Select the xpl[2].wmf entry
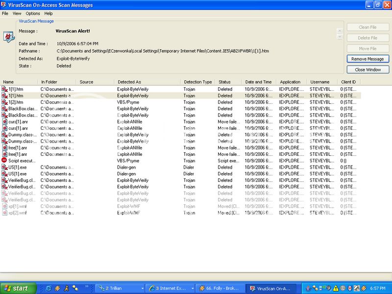The image size is (392, 294). point(18,213)
